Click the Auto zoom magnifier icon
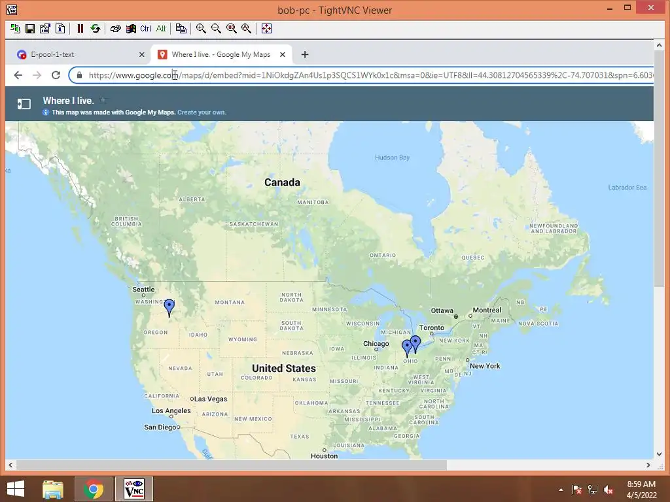 pyautogui.click(x=246, y=29)
